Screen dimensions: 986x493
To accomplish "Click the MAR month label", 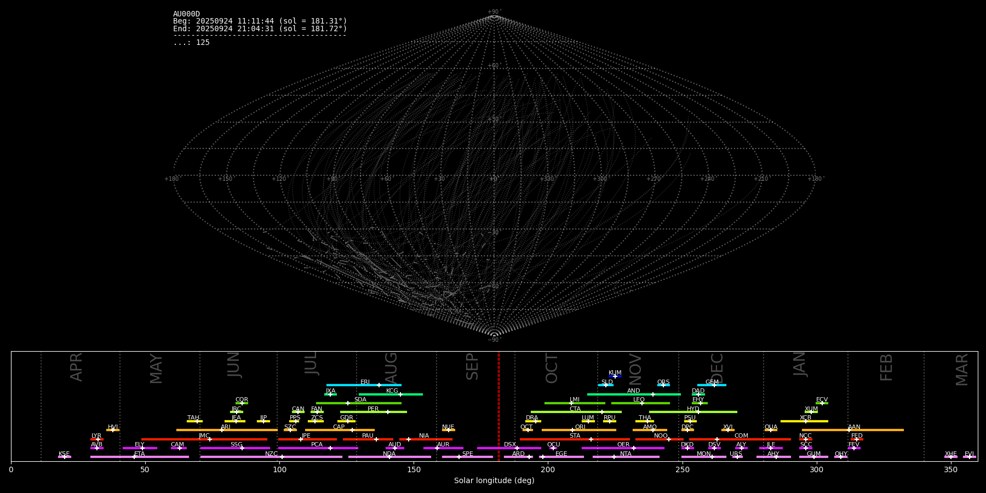I will point(962,370).
